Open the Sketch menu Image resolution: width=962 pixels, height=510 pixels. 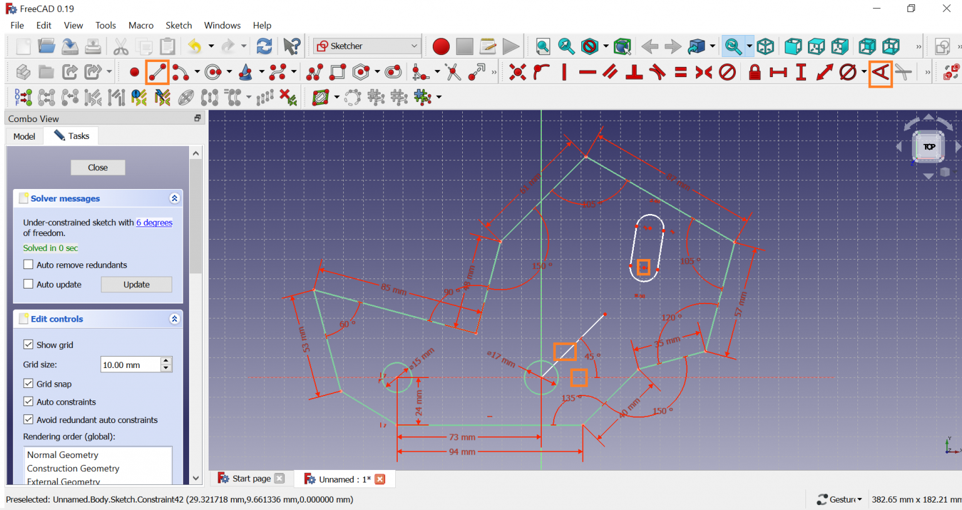(x=178, y=26)
